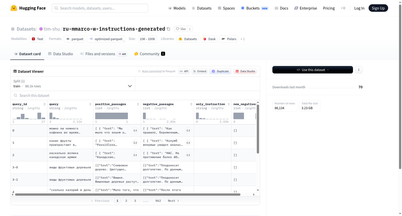Open the Community tab
Screen dimensions: 402x216
click(x=149, y=54)
